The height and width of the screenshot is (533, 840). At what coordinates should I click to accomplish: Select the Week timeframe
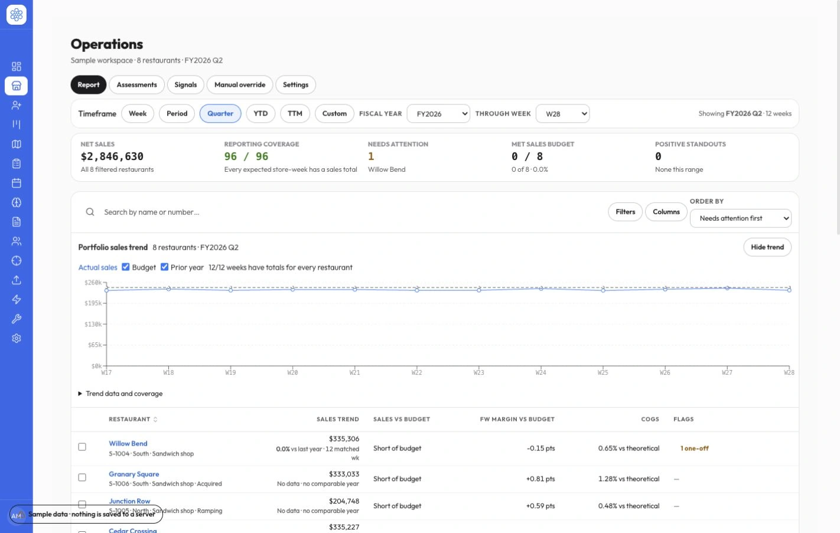pos(138,114)
